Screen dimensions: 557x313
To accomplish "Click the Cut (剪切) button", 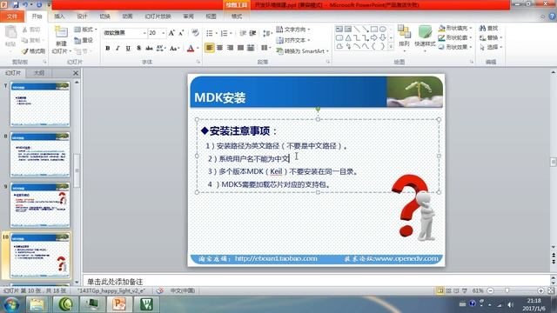I will [31, 30].
